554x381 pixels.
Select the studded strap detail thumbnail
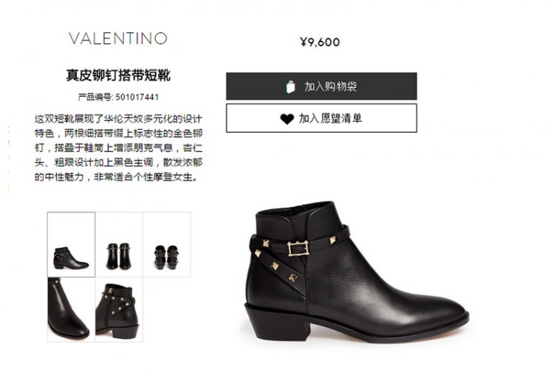[x=119, y=309]
